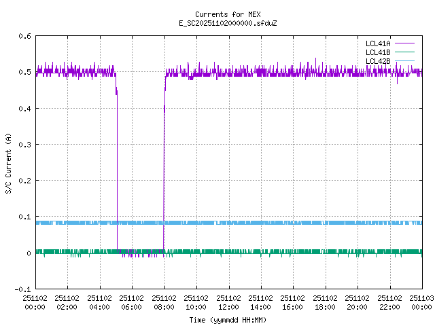Click the purple LCL41A legend line sample
Image resolution: width=435 pixels, height=326 pixels.
[406, 43]
